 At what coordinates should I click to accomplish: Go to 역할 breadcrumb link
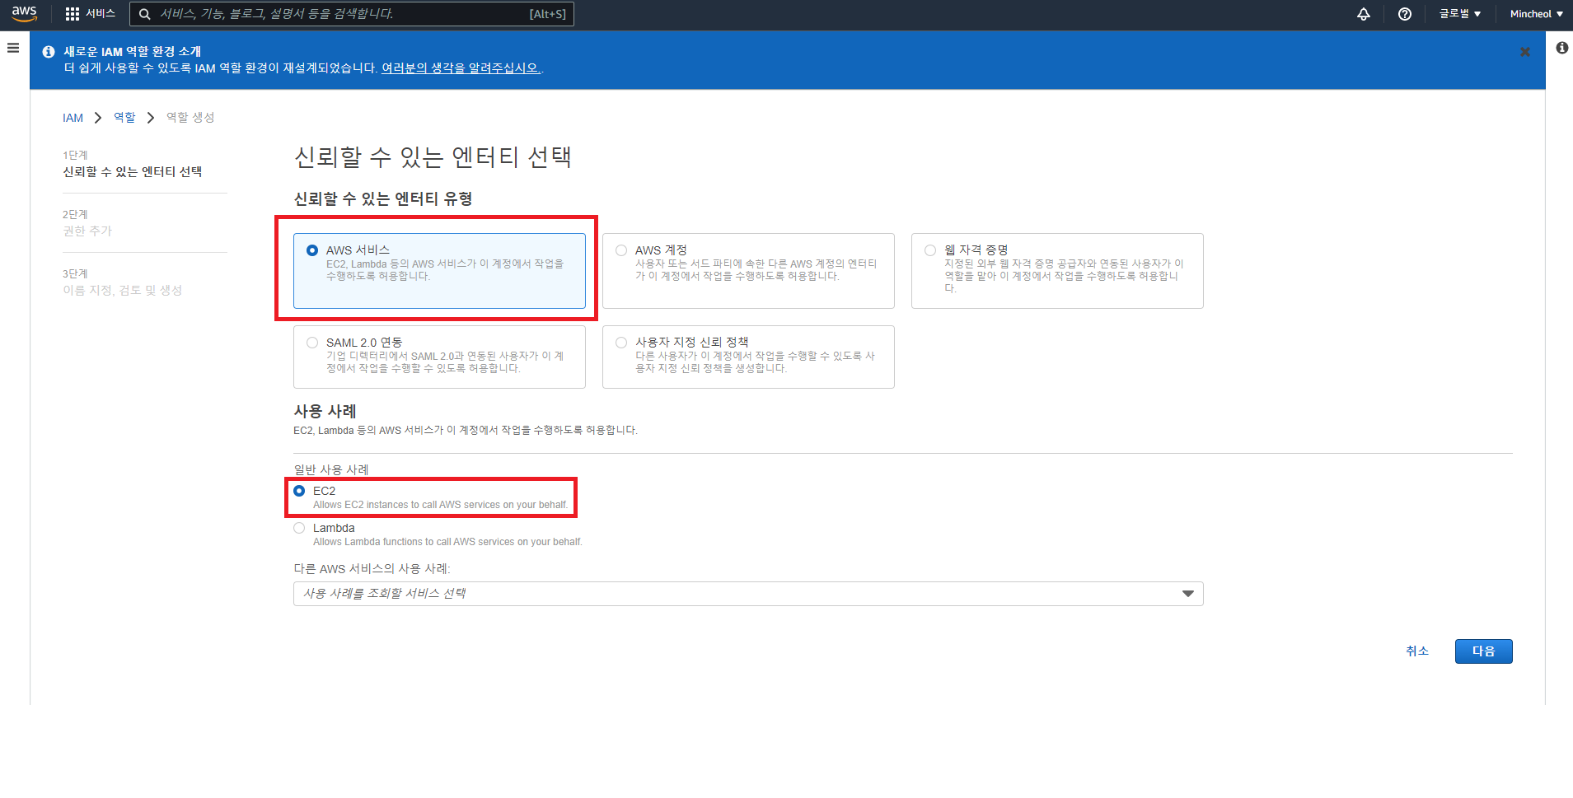(124, 118)
